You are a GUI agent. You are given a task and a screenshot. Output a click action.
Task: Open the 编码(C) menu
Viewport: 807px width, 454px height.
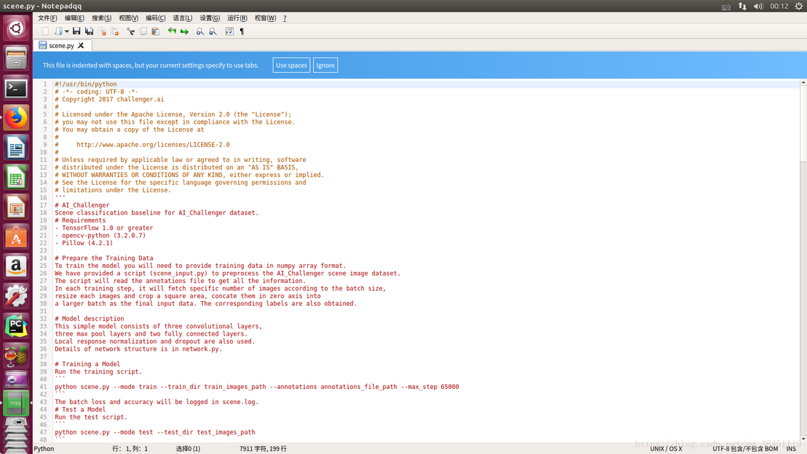click(x=156, y=18)
